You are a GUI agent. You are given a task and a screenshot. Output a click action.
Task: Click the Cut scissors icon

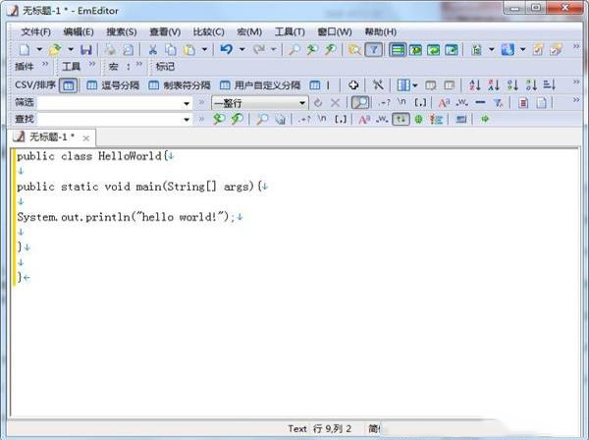pos(154,49)
